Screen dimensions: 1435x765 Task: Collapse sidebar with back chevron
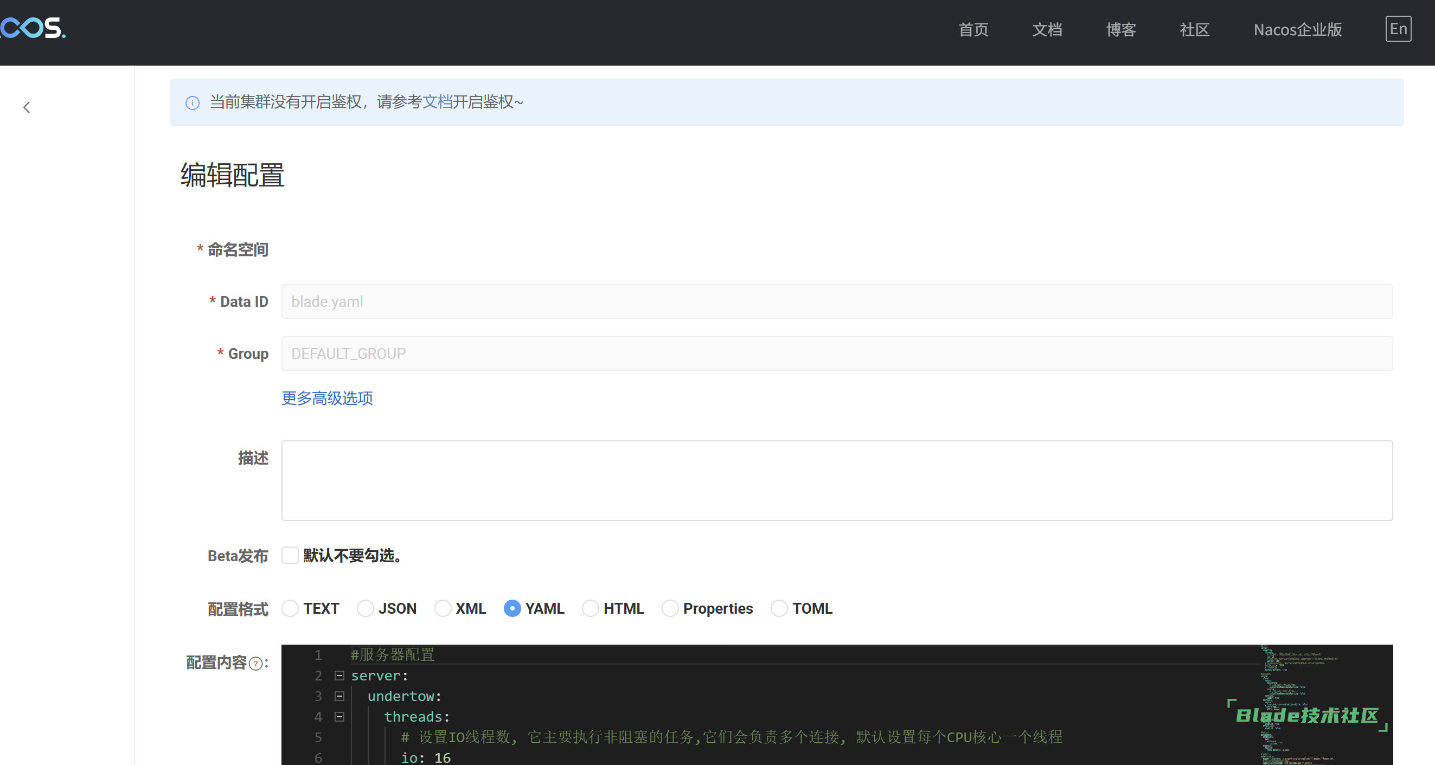click(26, 107)
